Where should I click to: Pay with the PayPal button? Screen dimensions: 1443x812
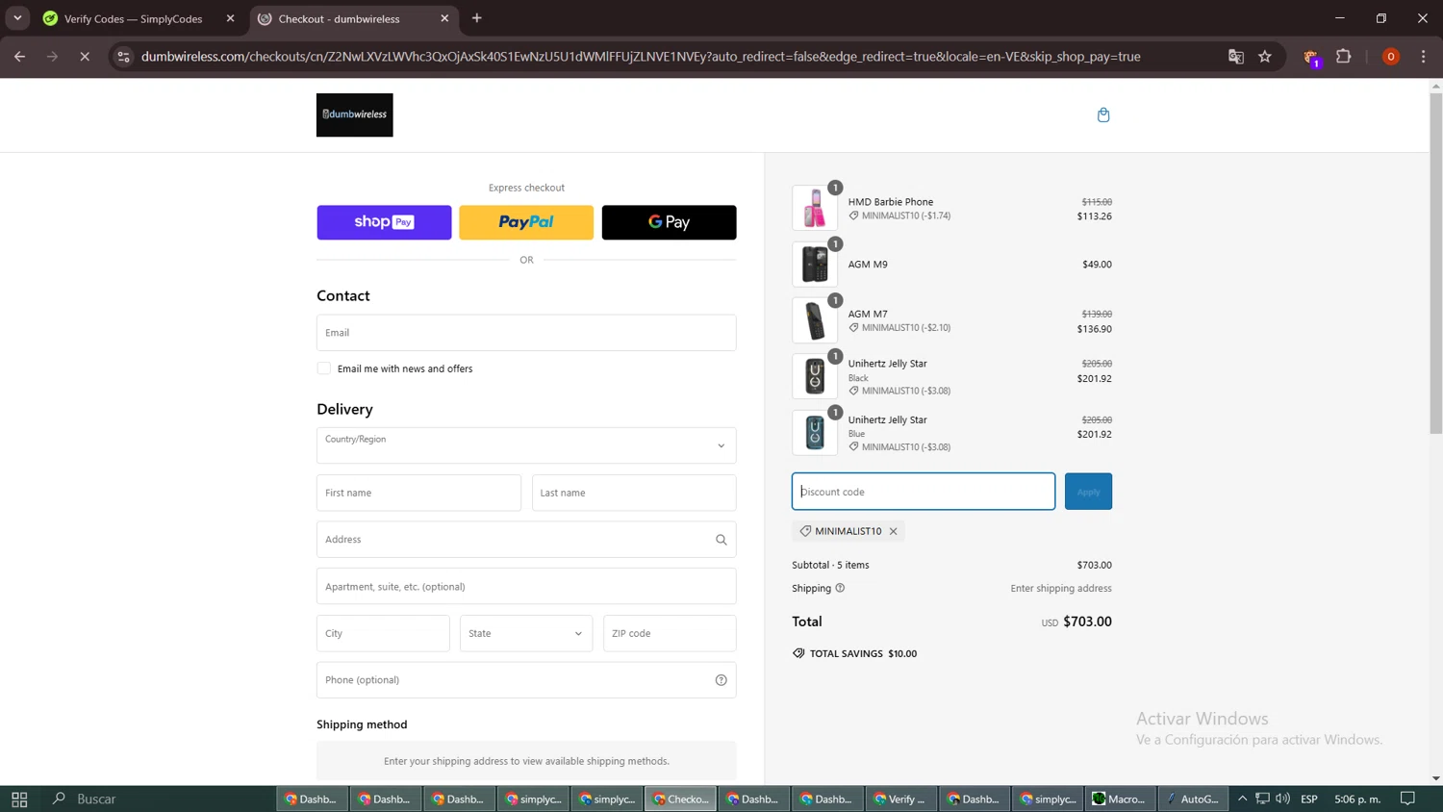click(x=526, y=222)
